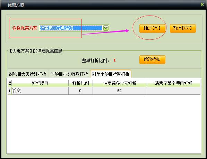The width and height of the screenshot is (207, 159).
Task: Click the empty 消费了某个项目打折 cell in 浴资 row
Action: [173, 91]
